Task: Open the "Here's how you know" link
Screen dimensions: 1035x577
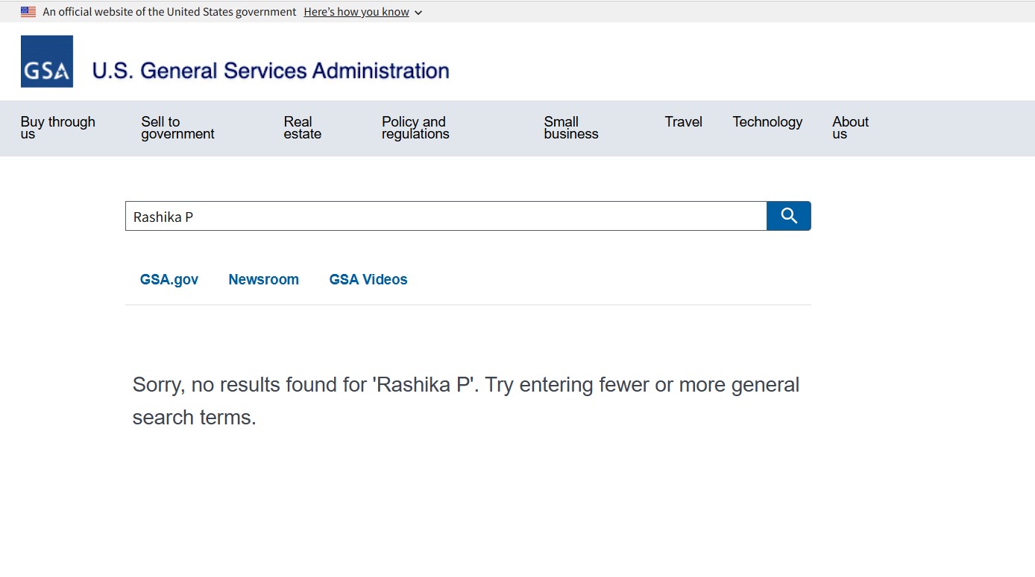Action: (356, 12)
